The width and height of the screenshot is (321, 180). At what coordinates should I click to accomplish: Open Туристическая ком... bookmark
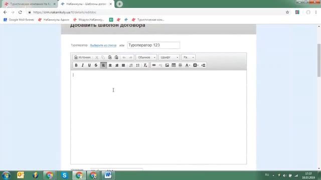point(148,19)
